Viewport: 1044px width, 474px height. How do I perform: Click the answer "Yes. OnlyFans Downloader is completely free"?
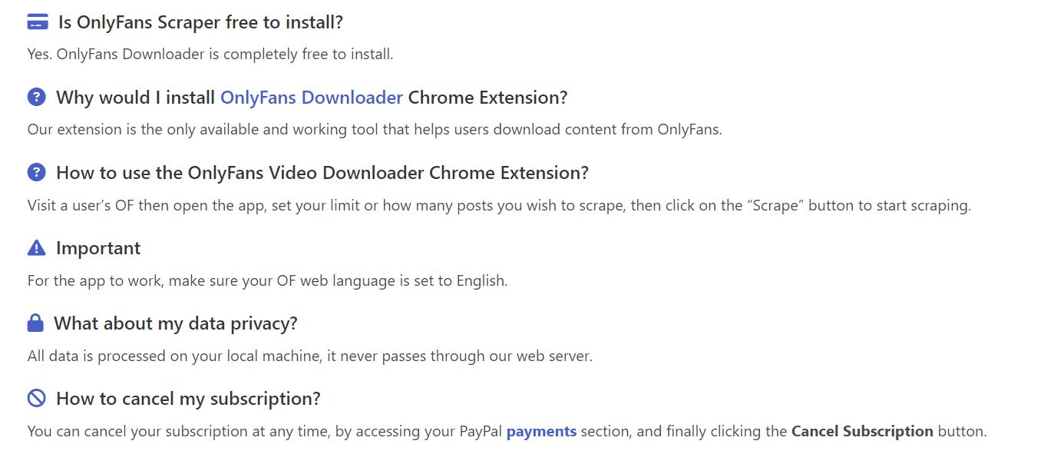(210, 55)
